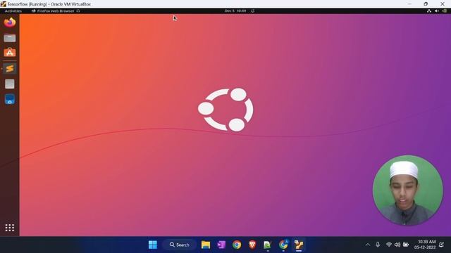Restore down the VirtualBox window
This screenshot has width=451, height=253.
point(426,4)
